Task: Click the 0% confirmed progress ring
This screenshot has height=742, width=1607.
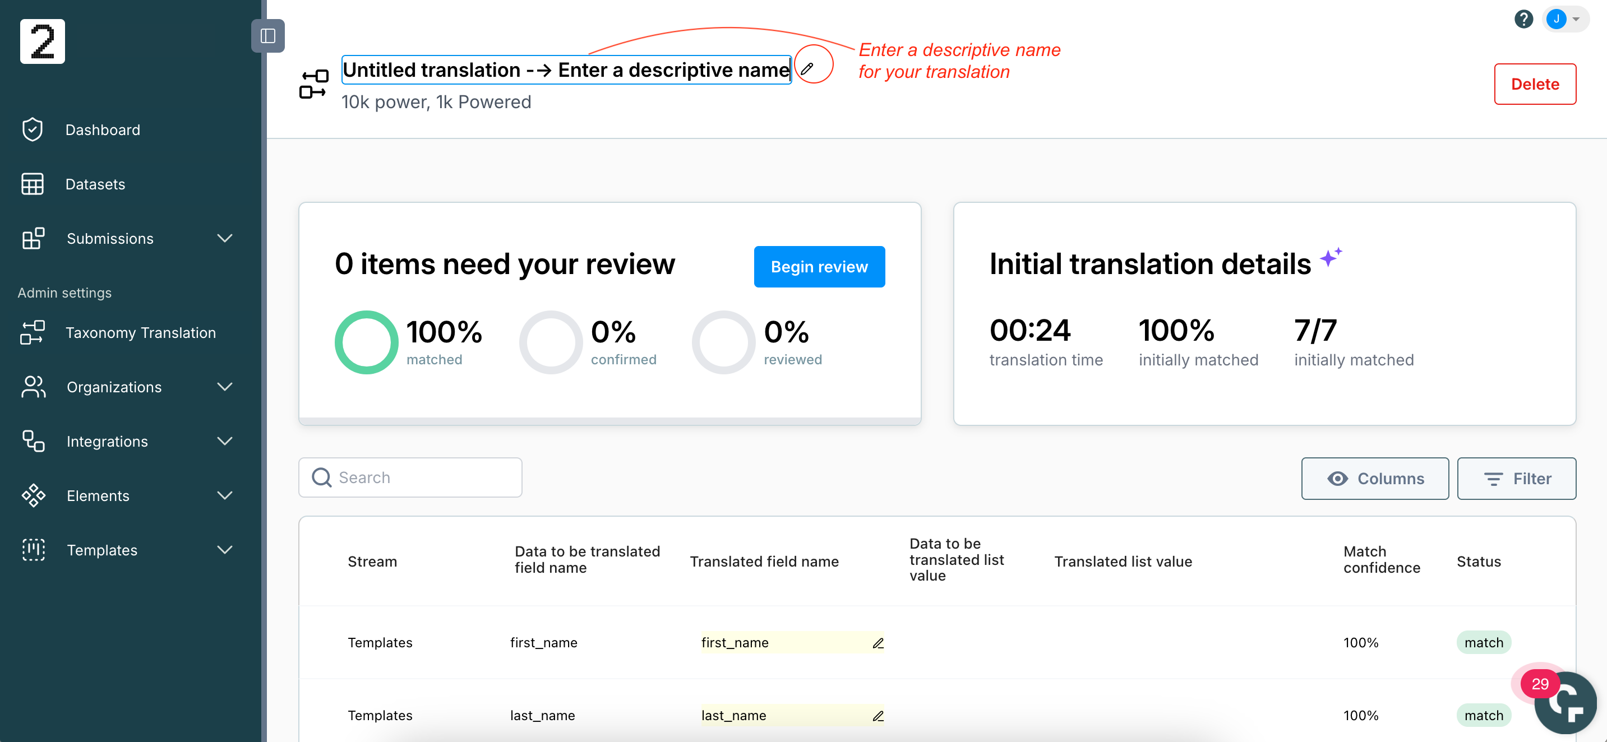Action: (x=551, y=342)
